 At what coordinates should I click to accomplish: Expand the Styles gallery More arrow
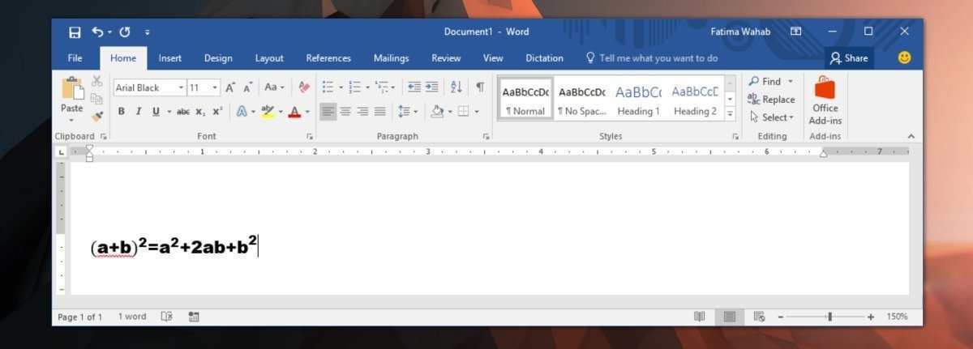coord(730,113)
